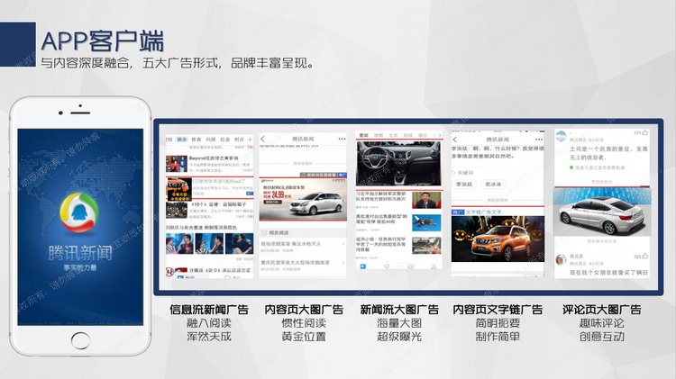Click the 内容页大图广告 caption
This screenshot has width=676, height=379.
tap(304, 309)
